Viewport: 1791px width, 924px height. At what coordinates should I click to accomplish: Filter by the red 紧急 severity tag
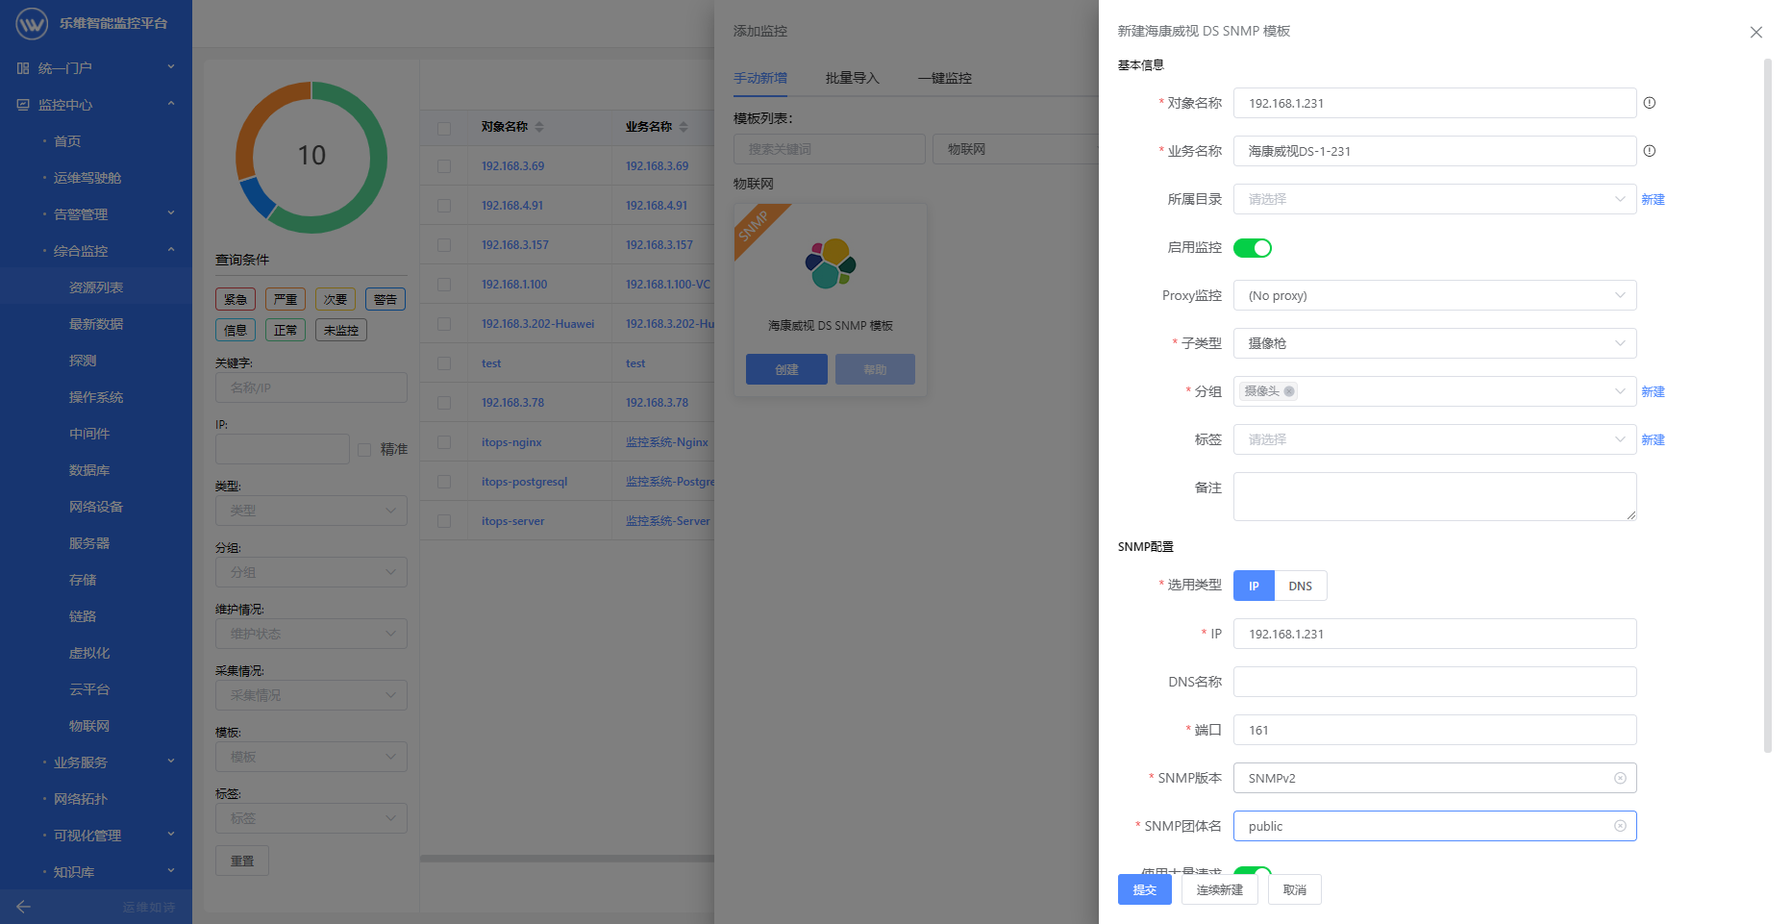[x=236, y=299]
